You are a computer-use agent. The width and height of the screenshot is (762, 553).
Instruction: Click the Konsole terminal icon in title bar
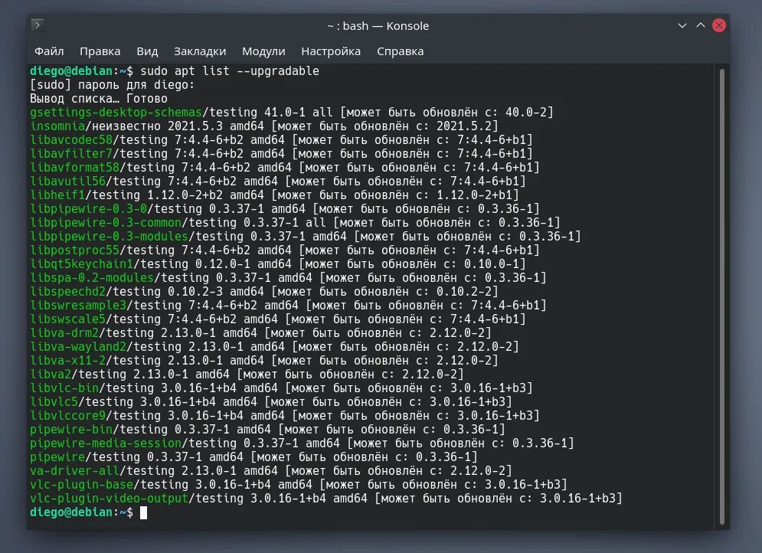point(38,25)
